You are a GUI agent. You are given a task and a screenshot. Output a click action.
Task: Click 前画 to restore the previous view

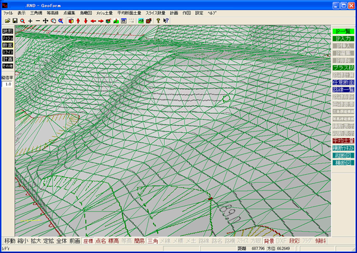75,241
